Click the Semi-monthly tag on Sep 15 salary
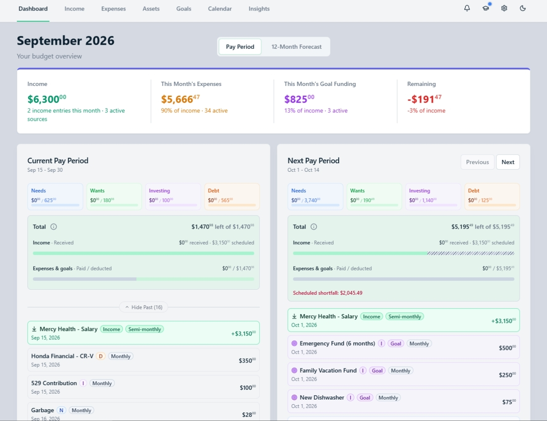This screenshot has width=547, height=421. pyautogui.click(x=145, y=329)
